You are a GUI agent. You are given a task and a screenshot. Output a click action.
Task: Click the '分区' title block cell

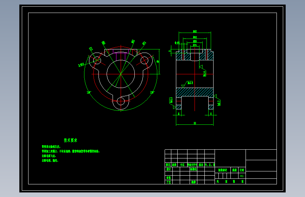click(182, 165)
